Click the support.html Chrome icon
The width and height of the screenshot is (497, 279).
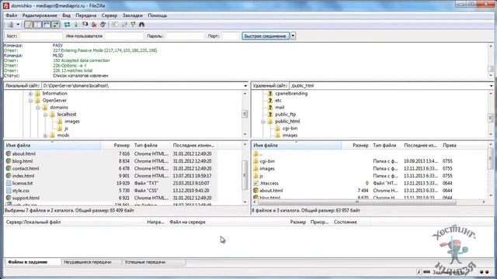(x=9, y=198)
